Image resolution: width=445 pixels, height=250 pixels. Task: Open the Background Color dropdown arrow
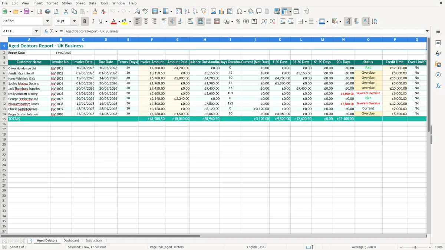(130, 21)
